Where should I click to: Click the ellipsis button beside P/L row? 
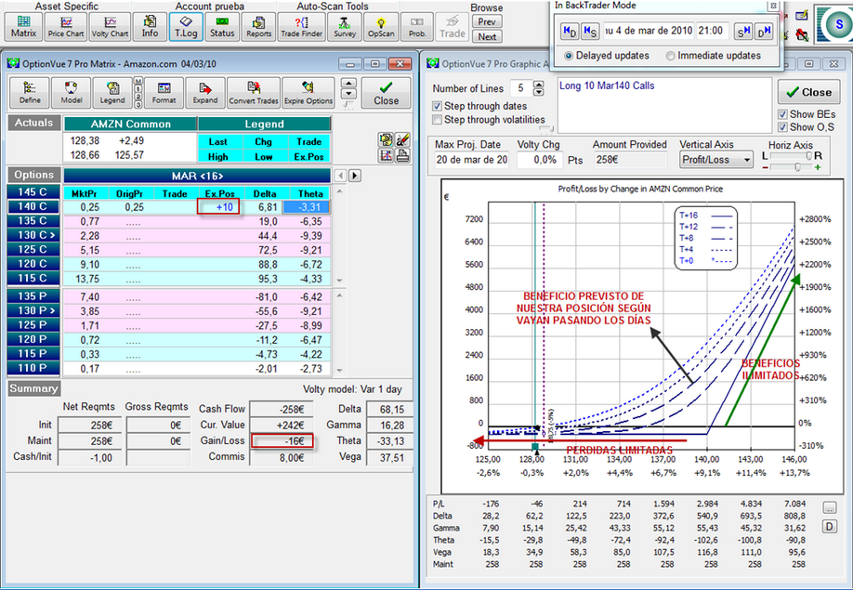829,508
